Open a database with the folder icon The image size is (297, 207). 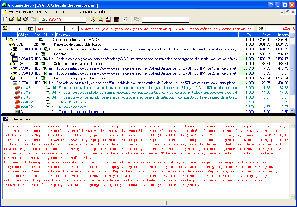pos(12,19)
